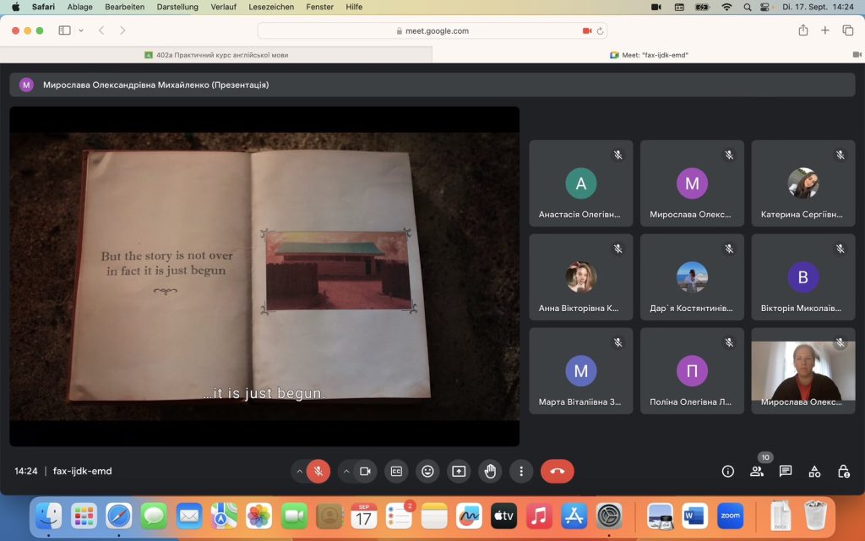Toggle the camera on or off
This screenshot has width=865, height=541.
pos(365,471)
